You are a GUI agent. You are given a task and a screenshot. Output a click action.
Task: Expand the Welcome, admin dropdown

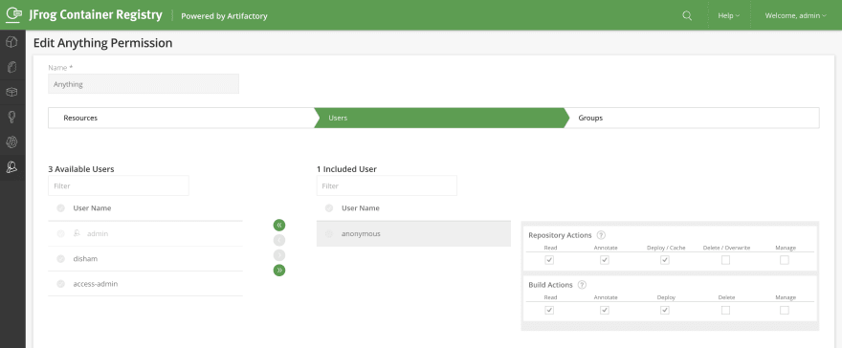(x=796, y=15)
